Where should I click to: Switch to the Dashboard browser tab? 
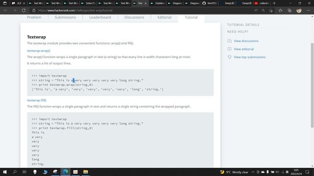pyautogui.click(x=158, y=3)
